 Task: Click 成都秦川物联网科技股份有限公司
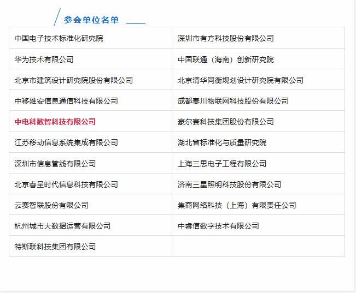(233, 101)
